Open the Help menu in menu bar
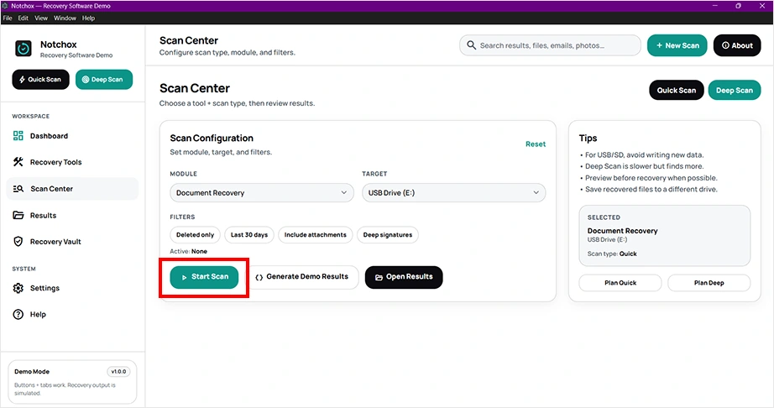Screen dimensions: 774x408 (x=88, y=18)
